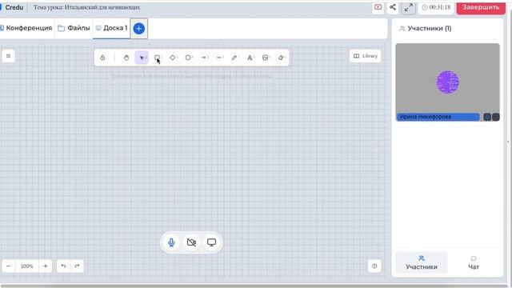Select the Insert image tool
Viewport: 512px width, 288px height.
click(265, 58)
